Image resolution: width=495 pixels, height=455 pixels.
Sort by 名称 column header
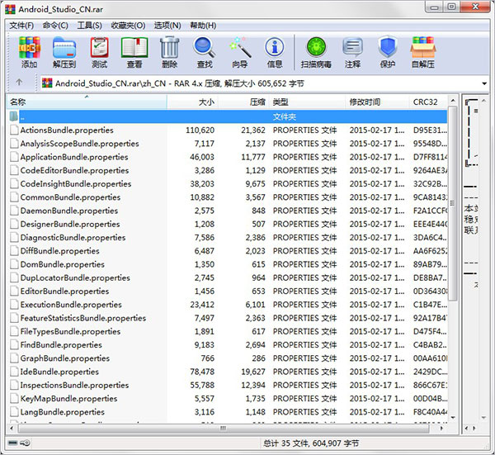[x=87, y=102]
